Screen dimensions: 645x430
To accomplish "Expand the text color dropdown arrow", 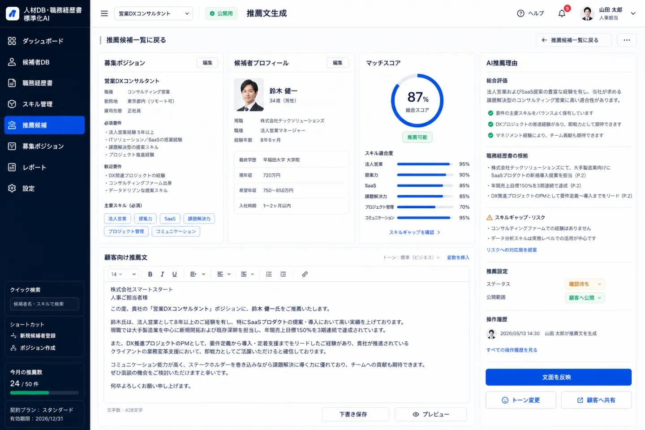I will [203, 274].
